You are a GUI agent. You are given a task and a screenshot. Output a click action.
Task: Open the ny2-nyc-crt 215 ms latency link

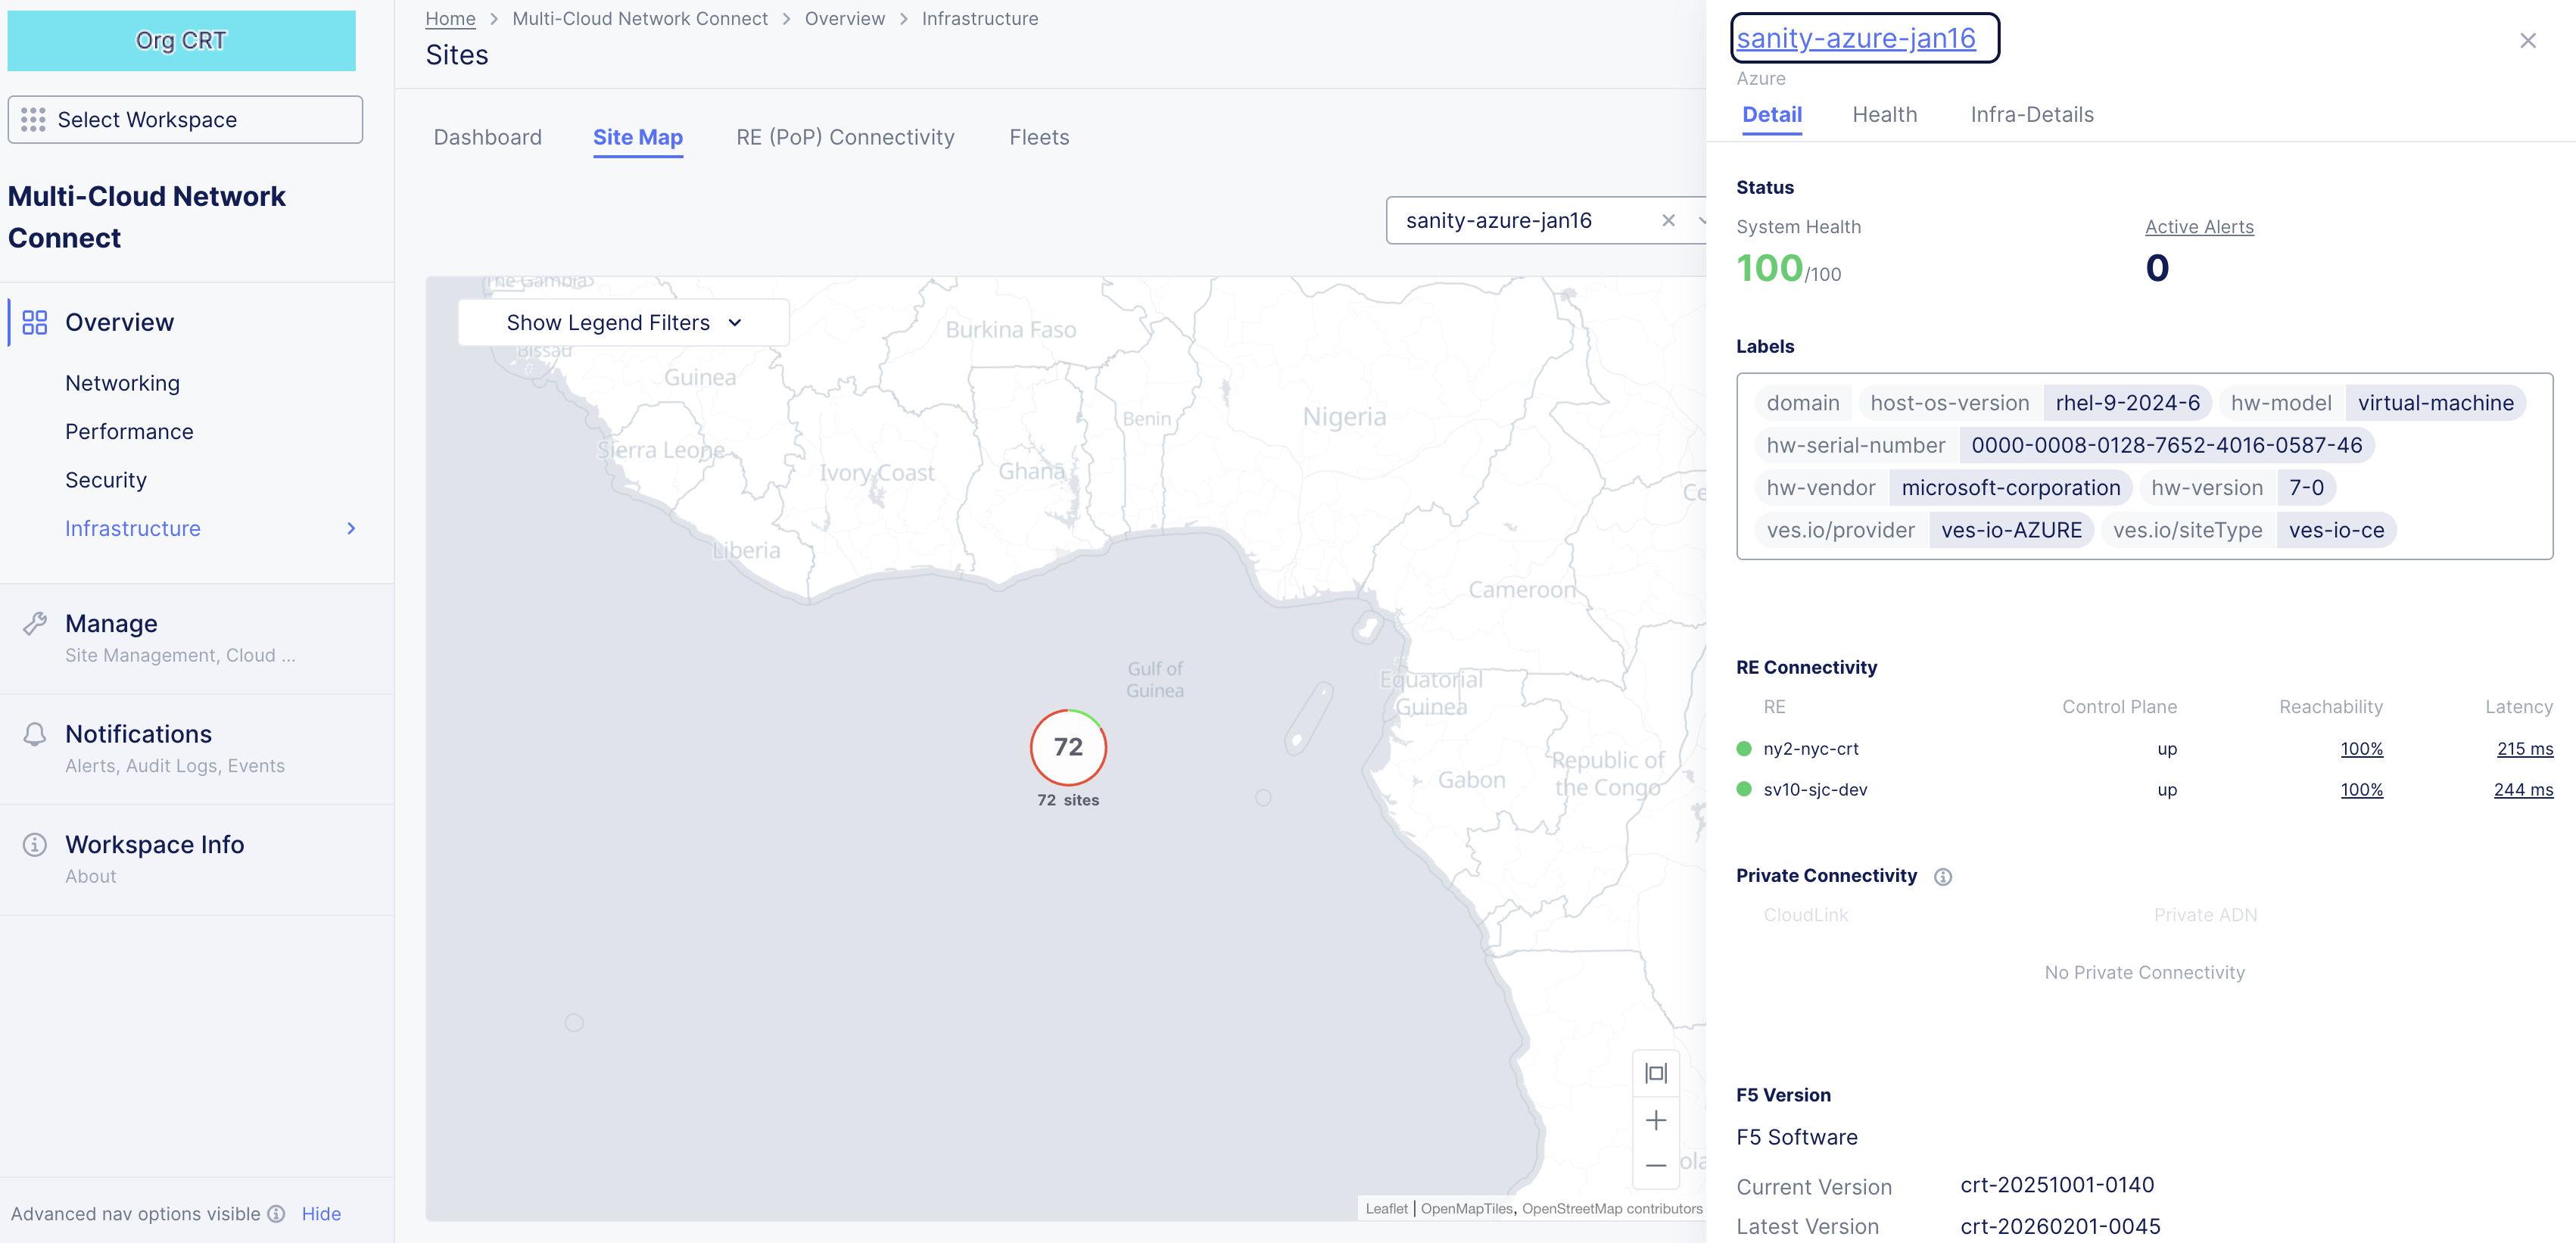[2524, 749]
